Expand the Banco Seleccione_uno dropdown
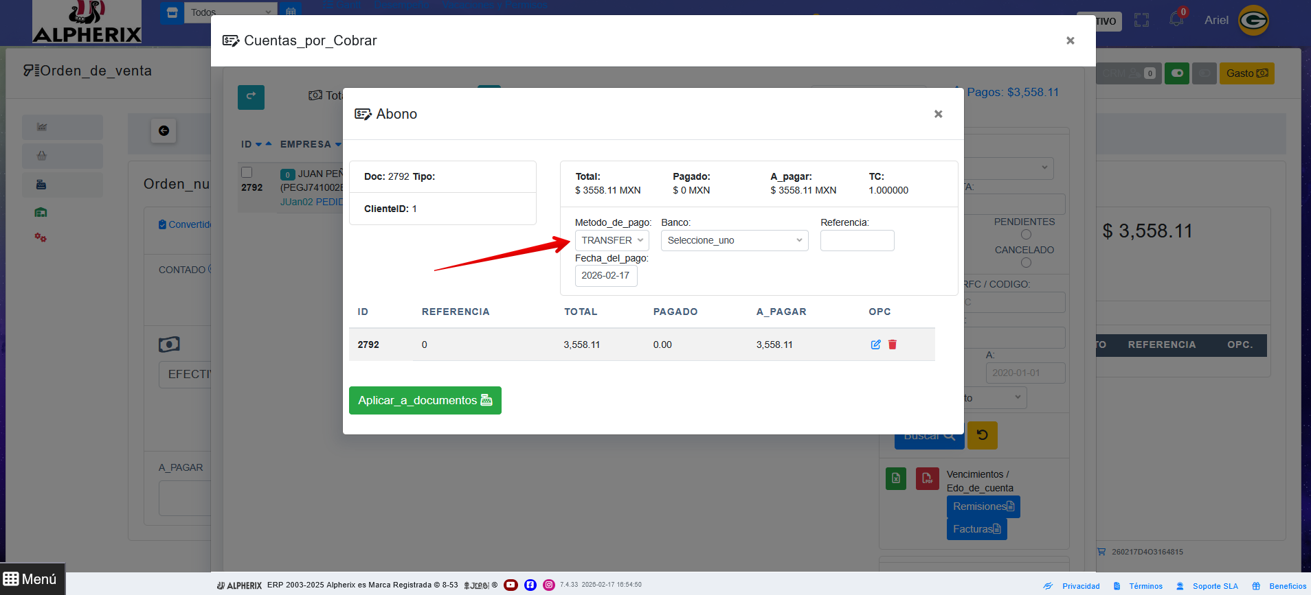This screenshot has width=1311, height=595. (734, 240)
